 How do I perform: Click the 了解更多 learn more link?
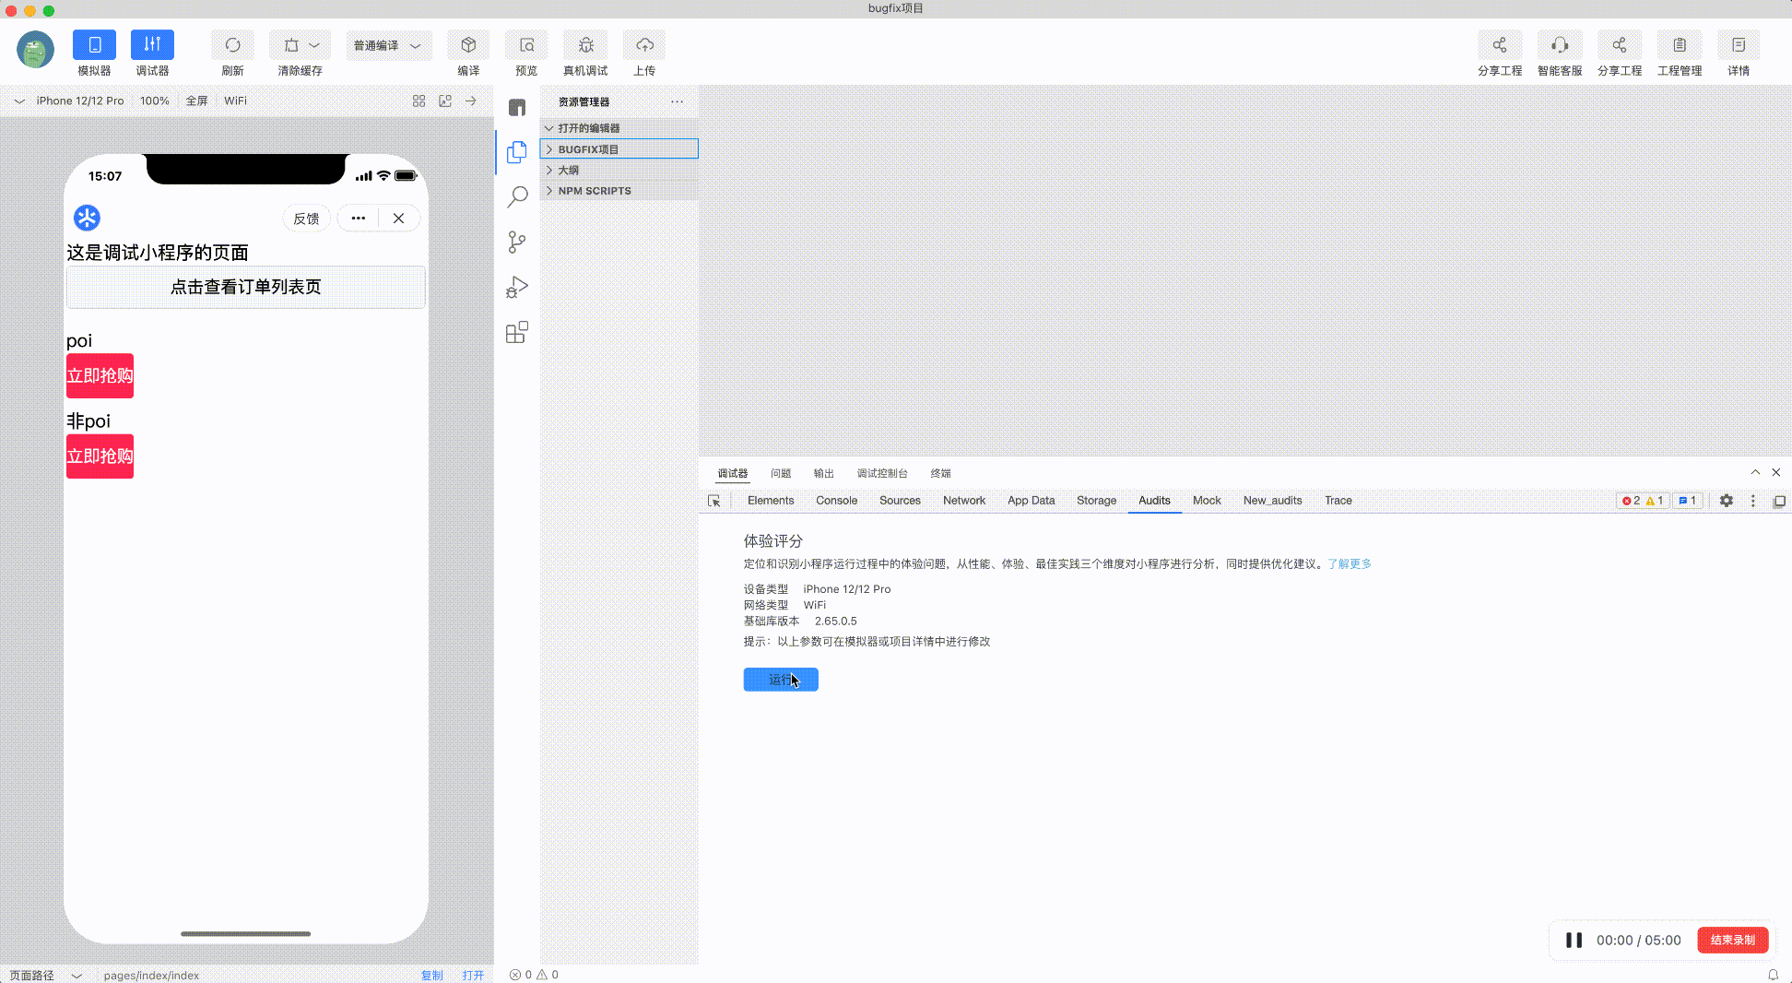(1350, 564)
